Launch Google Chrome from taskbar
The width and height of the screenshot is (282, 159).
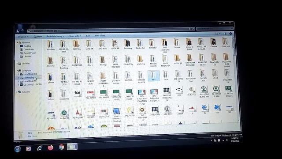click(x=62, y=147)
